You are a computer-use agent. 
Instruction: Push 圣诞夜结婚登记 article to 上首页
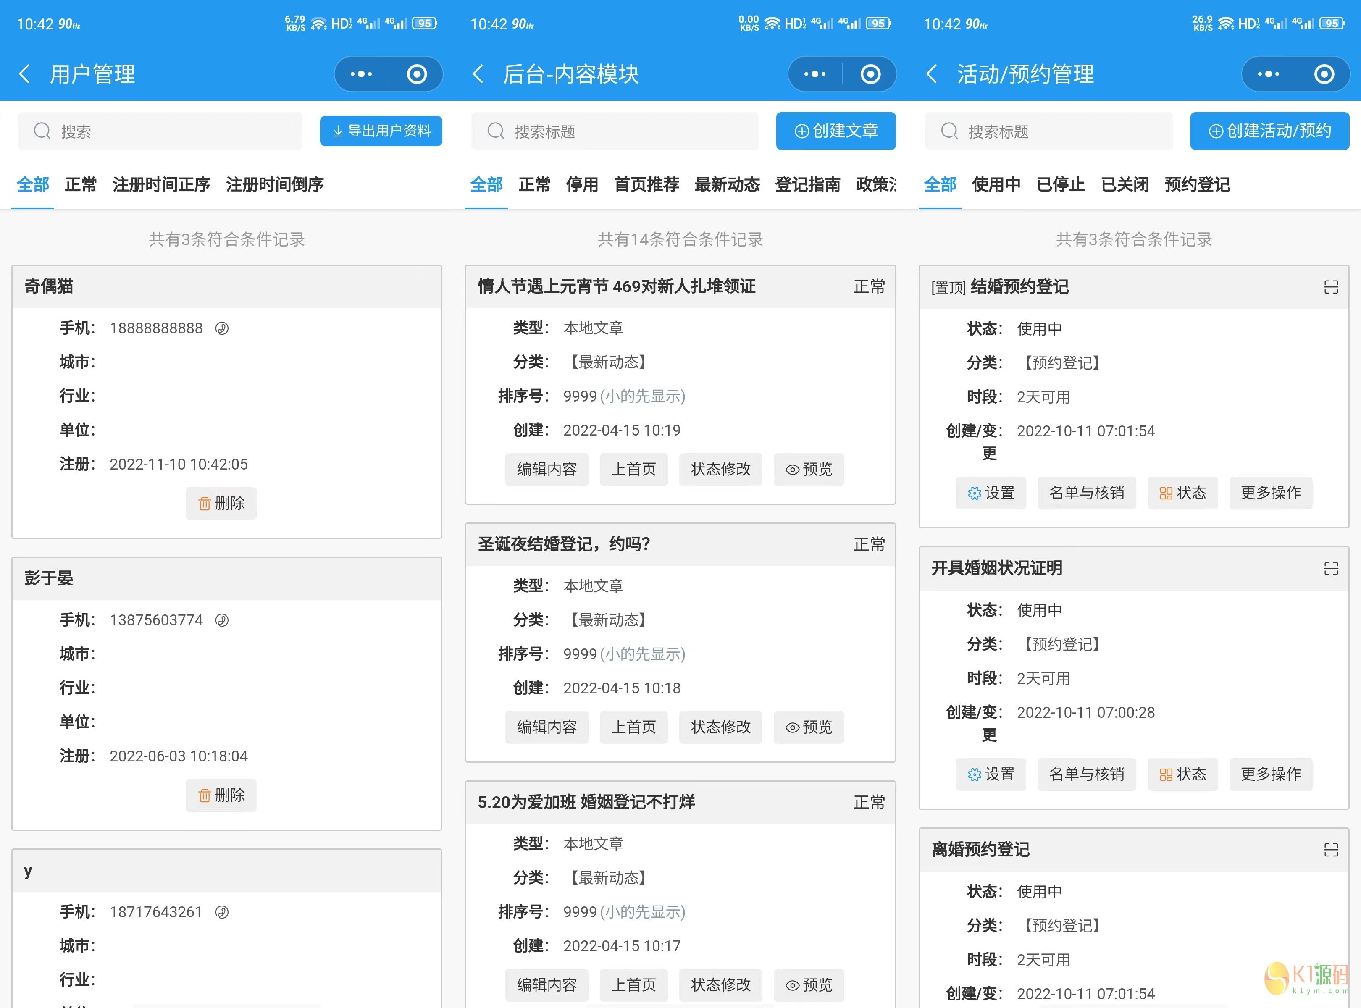(633, 727)
